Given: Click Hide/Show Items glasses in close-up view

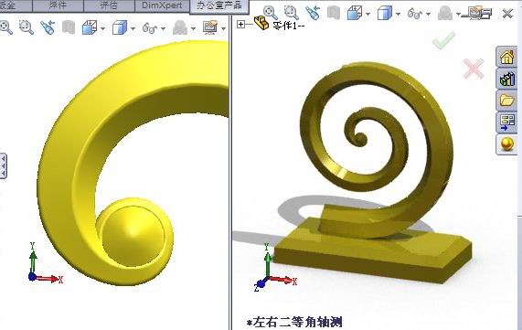Looking at the screenshot, I should [150, 28].
